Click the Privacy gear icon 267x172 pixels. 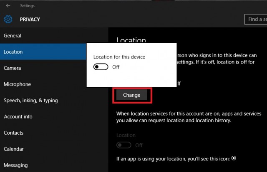8,20
